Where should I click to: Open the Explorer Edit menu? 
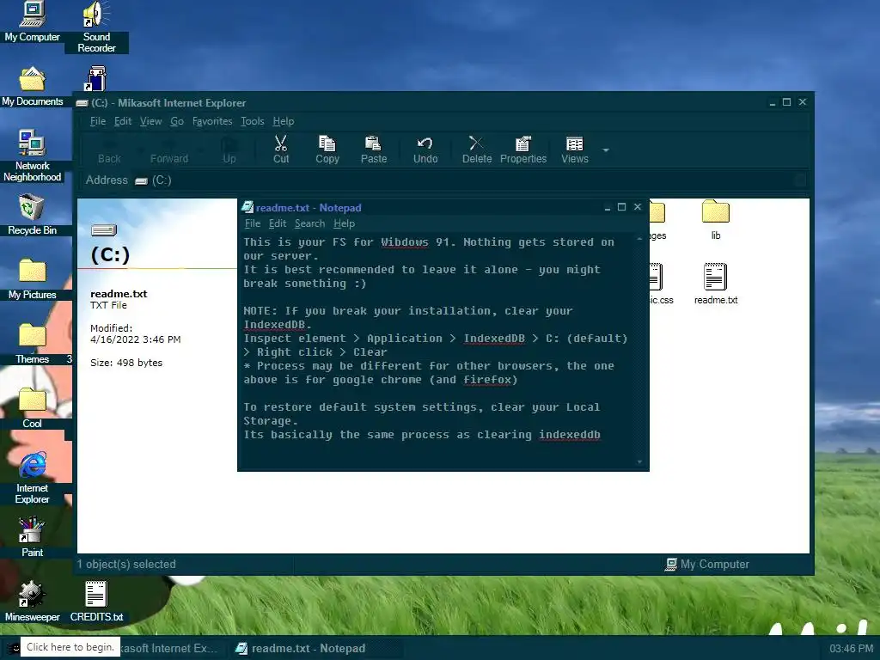[x=123, y=121]
